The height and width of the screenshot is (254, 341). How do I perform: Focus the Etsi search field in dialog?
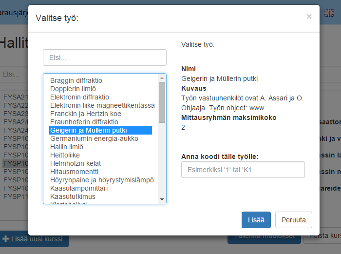coord(105,58)
